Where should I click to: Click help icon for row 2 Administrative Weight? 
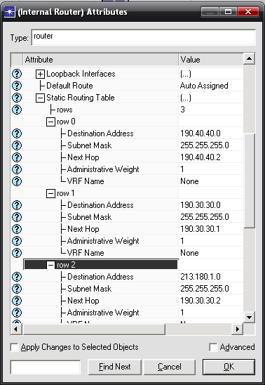[x=17, y=313]
